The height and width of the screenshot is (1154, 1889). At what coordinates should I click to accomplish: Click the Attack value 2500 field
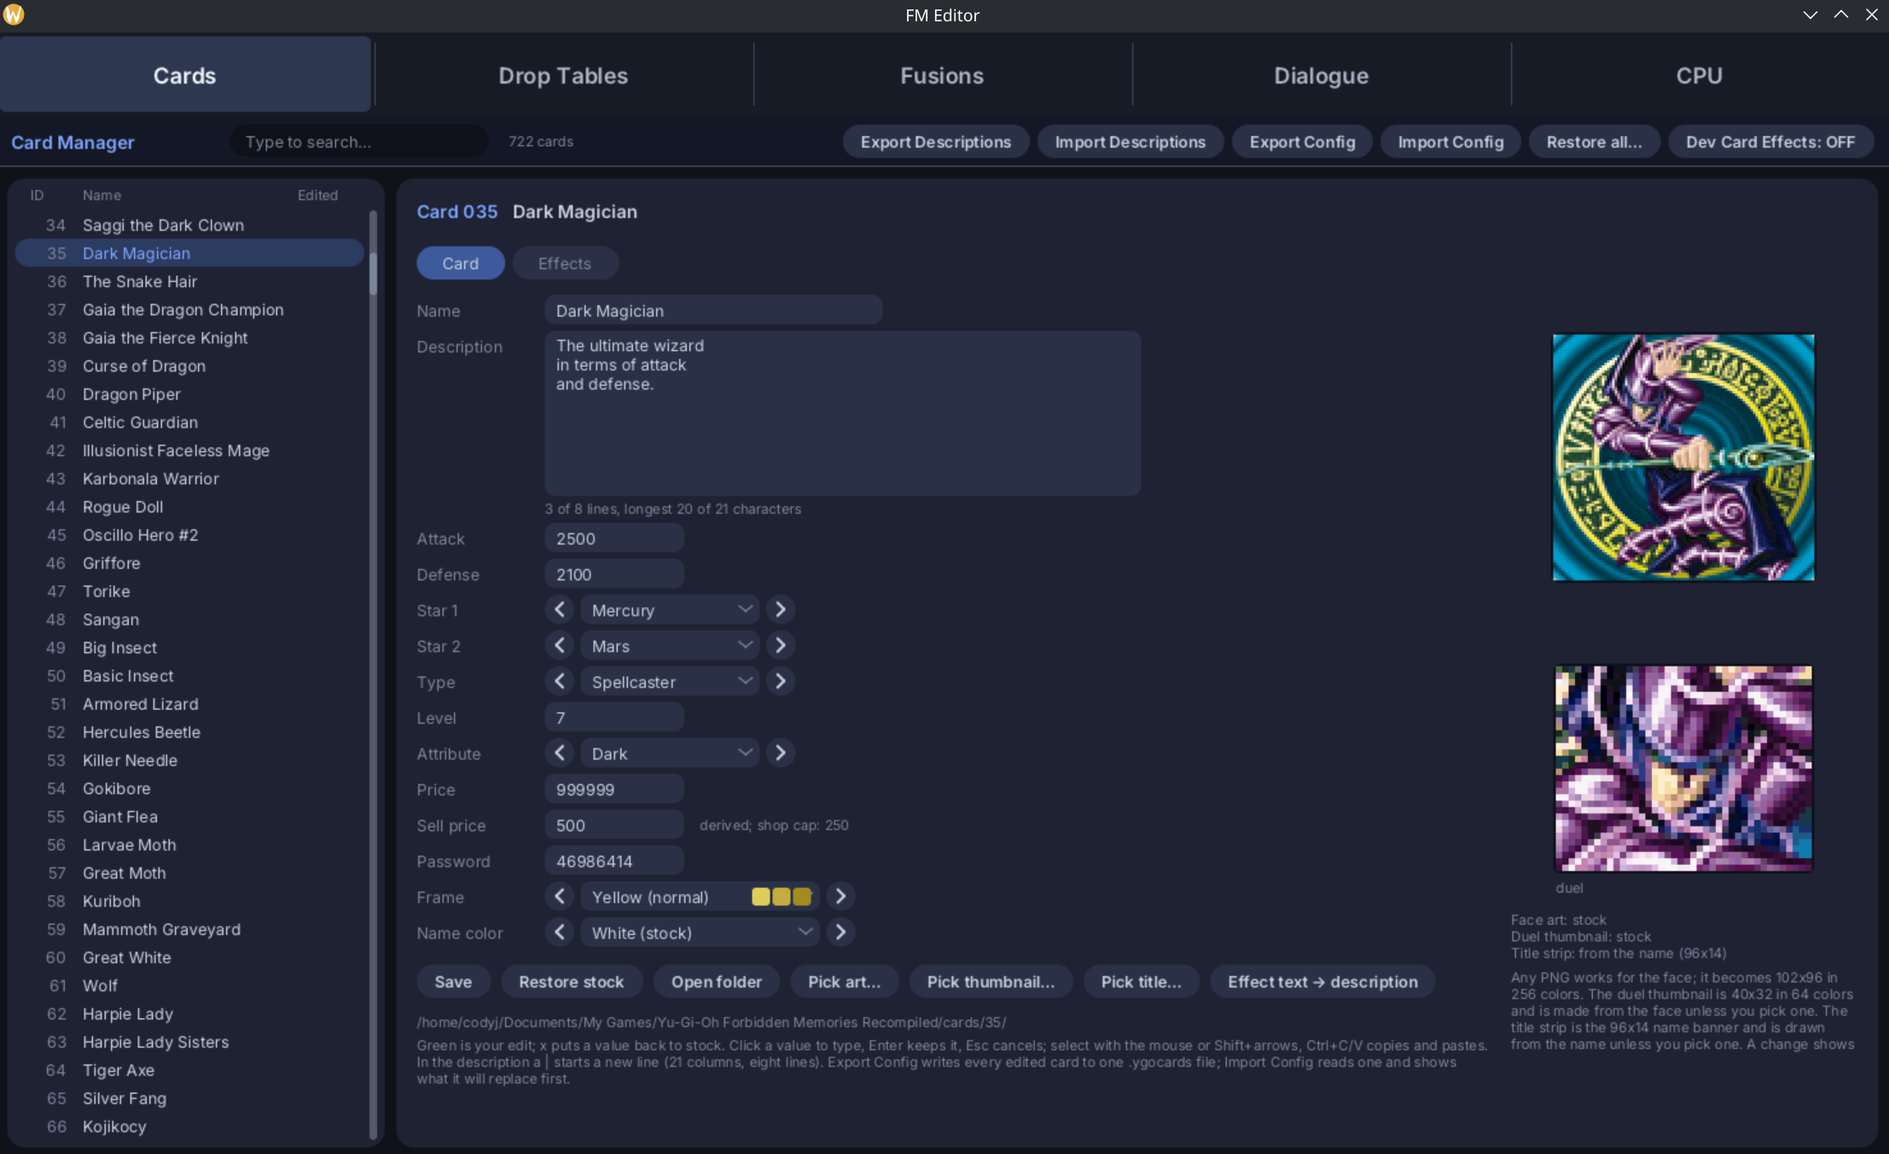pos(614,538)
